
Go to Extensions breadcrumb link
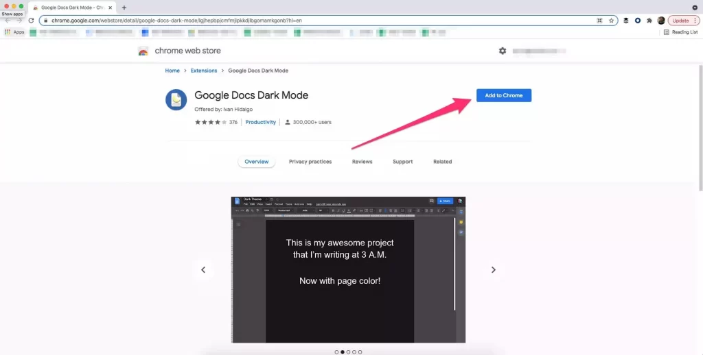click(x=203, y=71)
